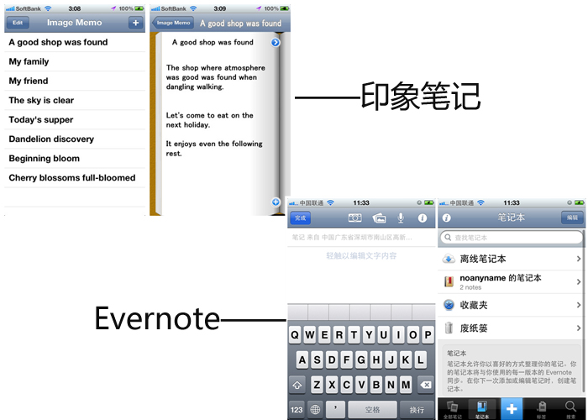The width and height of the screenshot is (588, 420).
Task: Tap the apostrophe key on the keyboard
Action: click(x=335, y=410)
